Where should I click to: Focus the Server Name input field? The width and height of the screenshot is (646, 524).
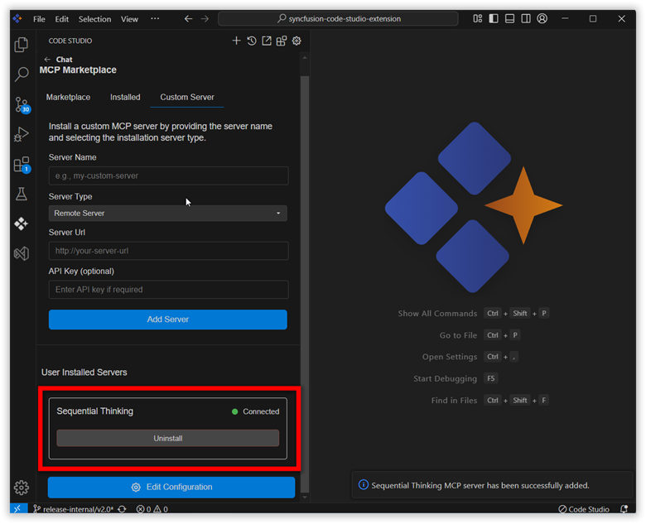point(168,175)
